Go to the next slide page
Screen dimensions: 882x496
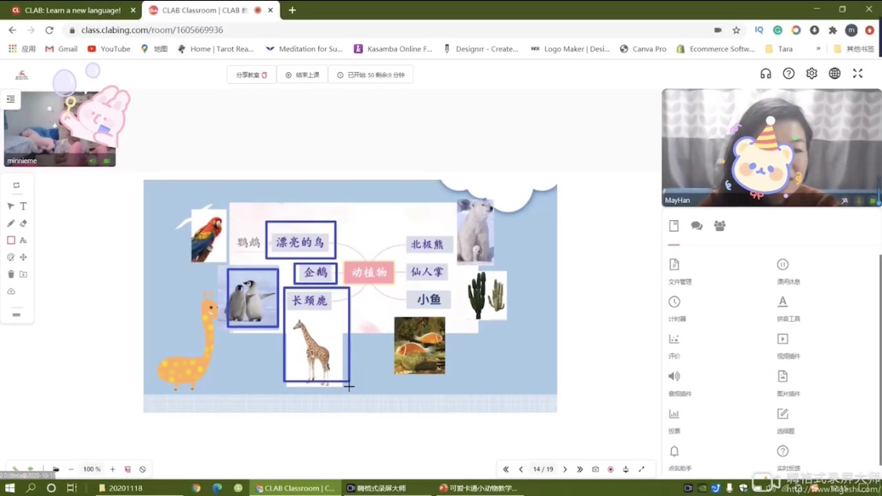(x=565, y=469)
